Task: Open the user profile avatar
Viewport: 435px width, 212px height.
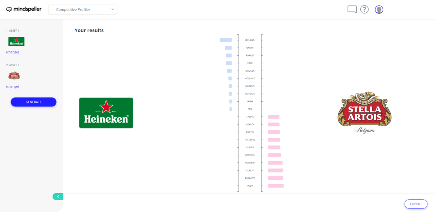Action: [x=379, y=9]
